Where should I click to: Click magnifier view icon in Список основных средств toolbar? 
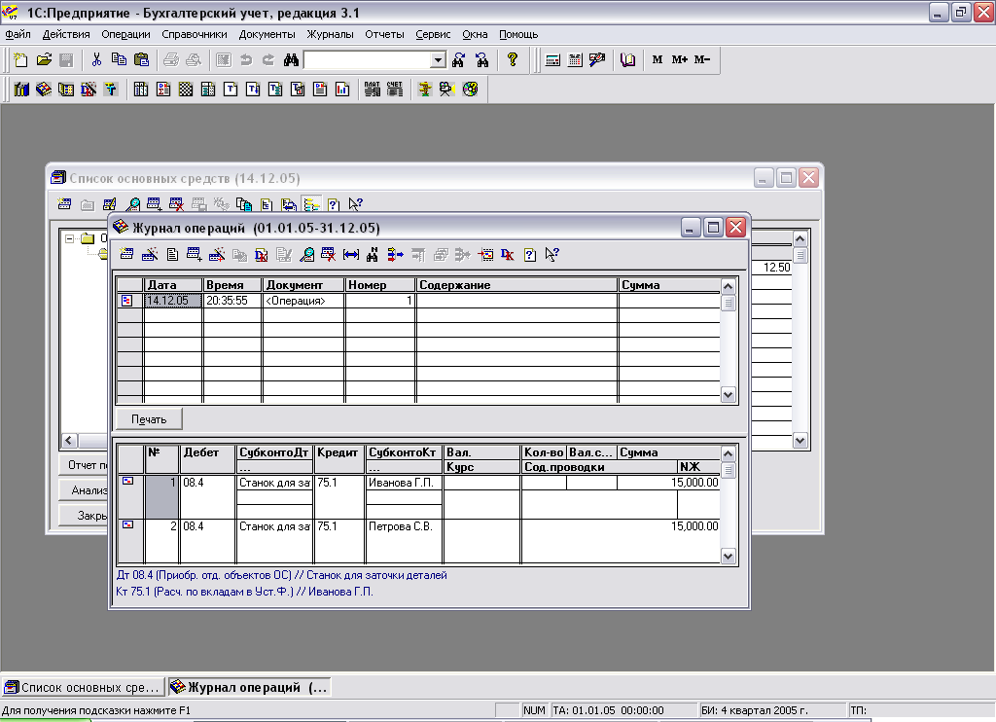[x=132, y=204]
